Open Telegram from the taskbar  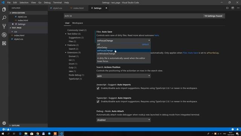49,133
